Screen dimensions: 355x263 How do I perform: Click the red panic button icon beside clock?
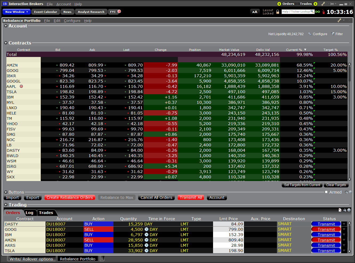323,12
